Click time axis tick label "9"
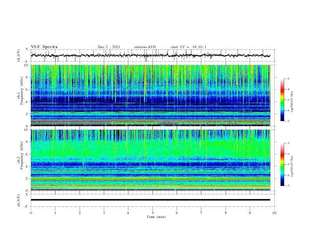The height and width of the screenshot is (239, 309). point(250,213)
